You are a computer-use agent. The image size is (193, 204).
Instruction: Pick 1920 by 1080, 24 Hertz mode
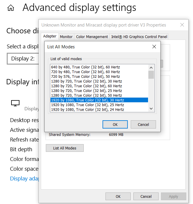(x=87, y=110)
